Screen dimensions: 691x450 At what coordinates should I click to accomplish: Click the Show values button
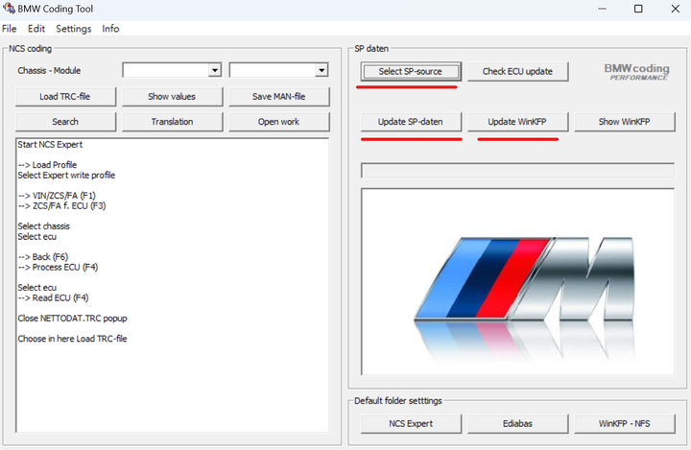click(172, 97)
